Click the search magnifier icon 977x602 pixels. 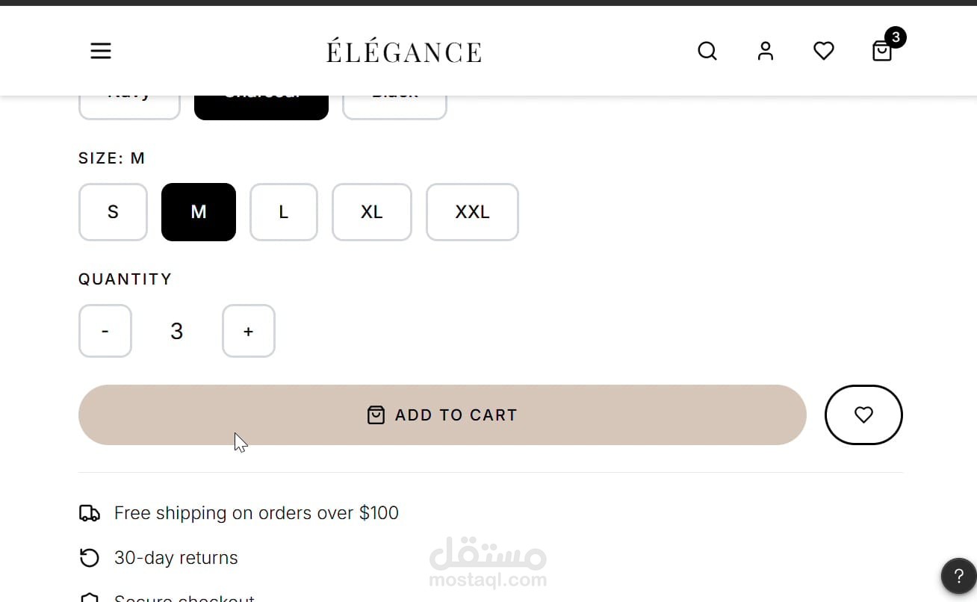(707, 51)
